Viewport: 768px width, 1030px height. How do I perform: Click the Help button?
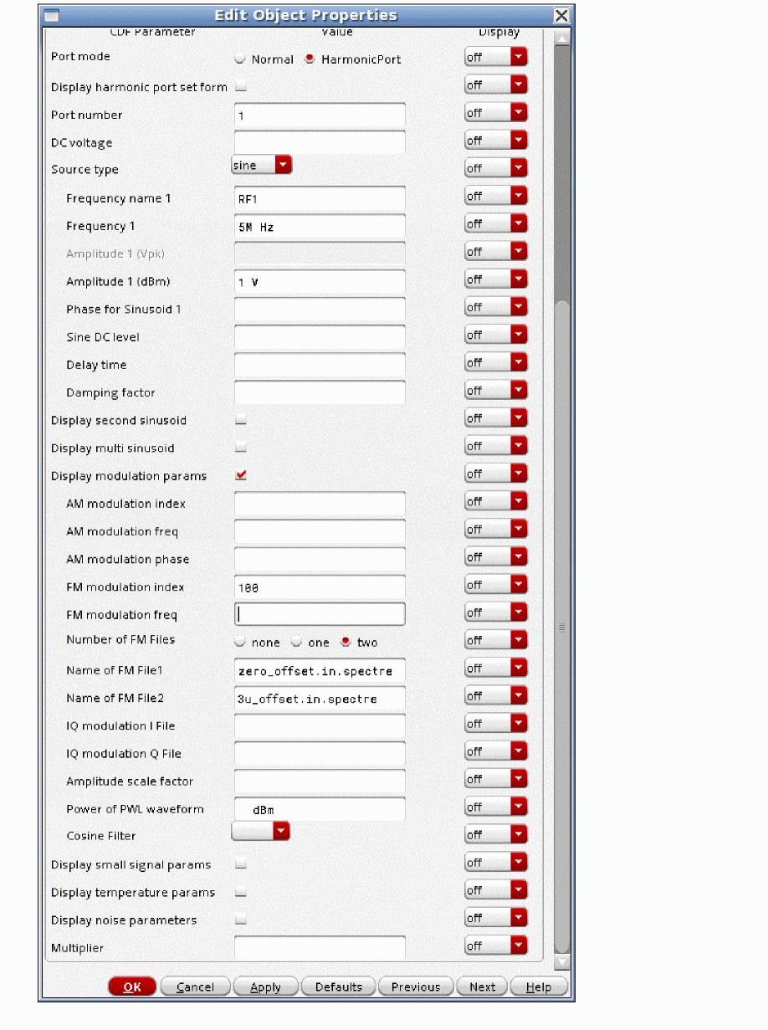pyautogui.click(x=539, y=986)
